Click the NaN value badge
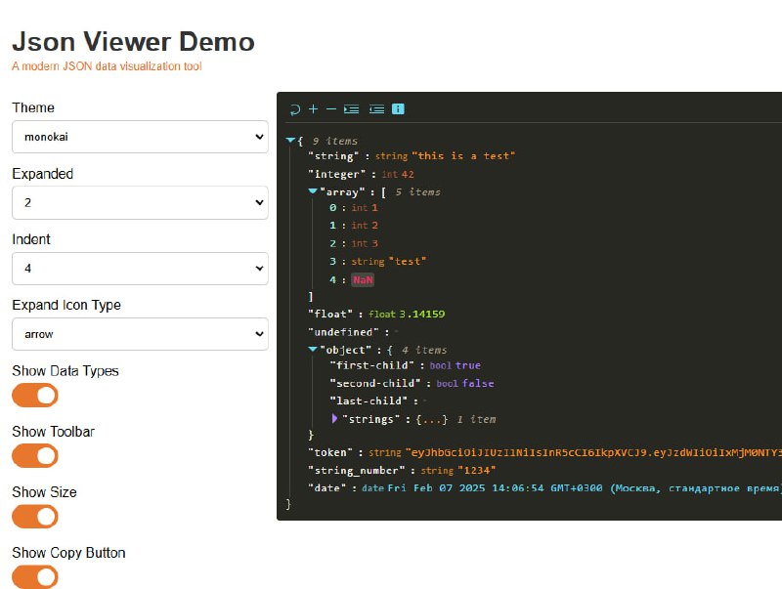This screenshot has height=589, width=782. pos(363,279)
